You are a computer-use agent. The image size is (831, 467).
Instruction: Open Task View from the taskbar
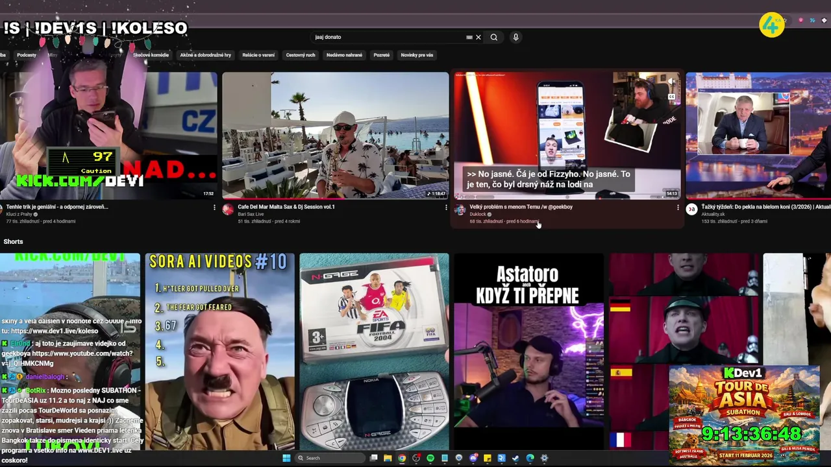pos(373,458)
